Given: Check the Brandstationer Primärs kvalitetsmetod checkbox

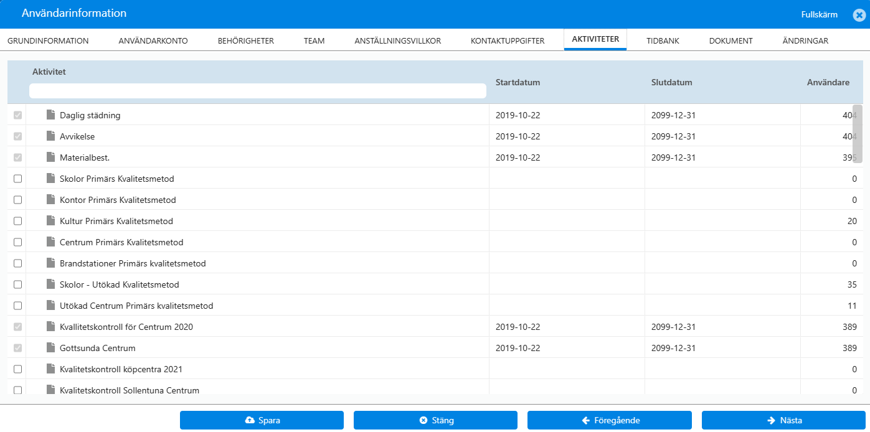Looking at the screenshot, I should pyautogui.click(x=17, y=263).
